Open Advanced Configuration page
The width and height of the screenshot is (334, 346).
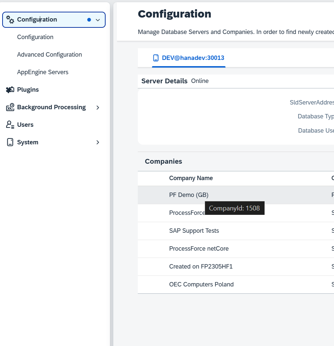tap(49, 55)
